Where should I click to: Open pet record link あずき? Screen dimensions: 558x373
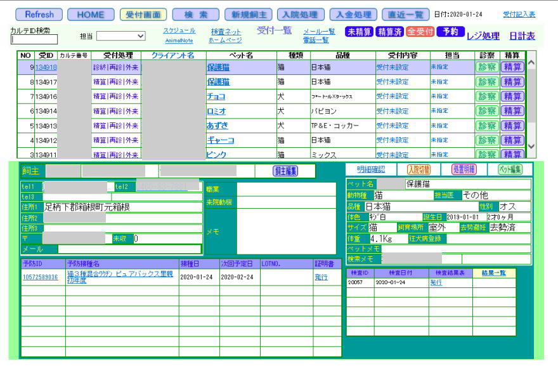point(217,126)
